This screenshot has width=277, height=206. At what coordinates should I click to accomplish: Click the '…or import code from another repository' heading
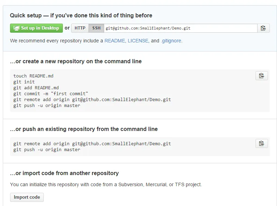[64, 173]
